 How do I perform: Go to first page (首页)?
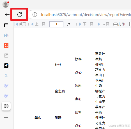pos(20,24)
